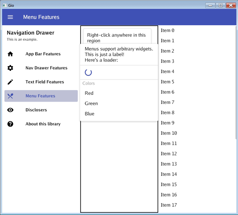Click the Gio app icon in titlebar
This screenshot has height=215, width=238.
point(4,5)
